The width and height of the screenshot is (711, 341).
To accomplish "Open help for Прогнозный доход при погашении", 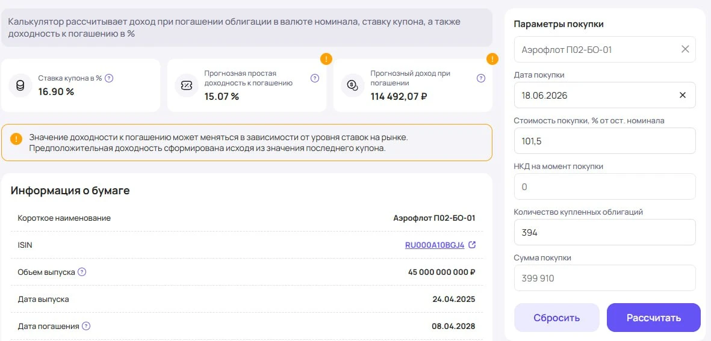I will (x=481, y=78).
